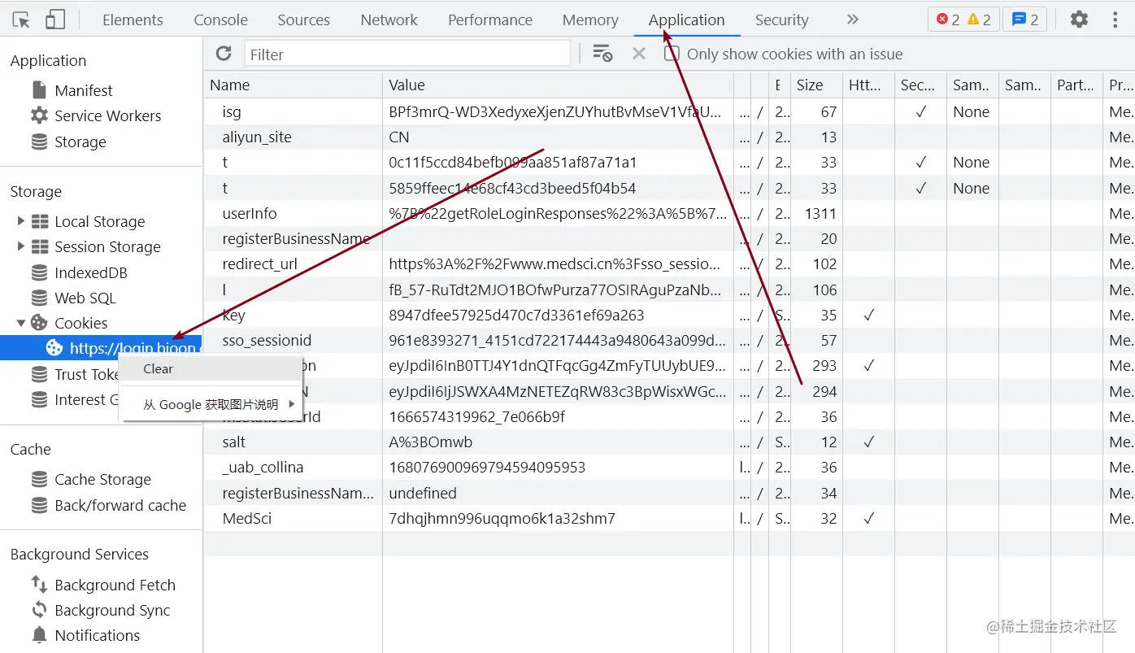
Task: Select the Cookies tree item
Action: click(x=80, y=323)
